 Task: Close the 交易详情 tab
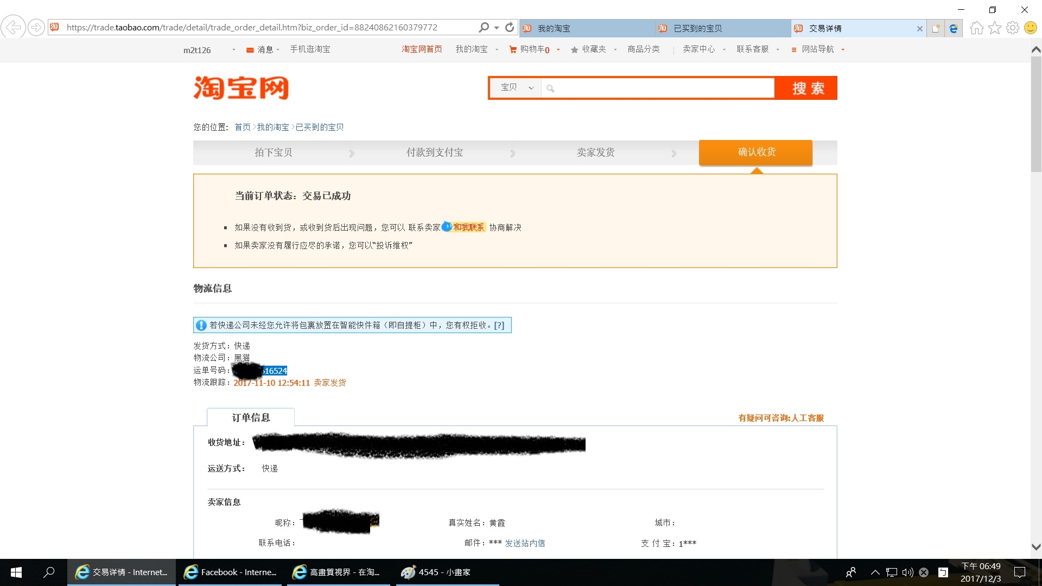(919, 29)
